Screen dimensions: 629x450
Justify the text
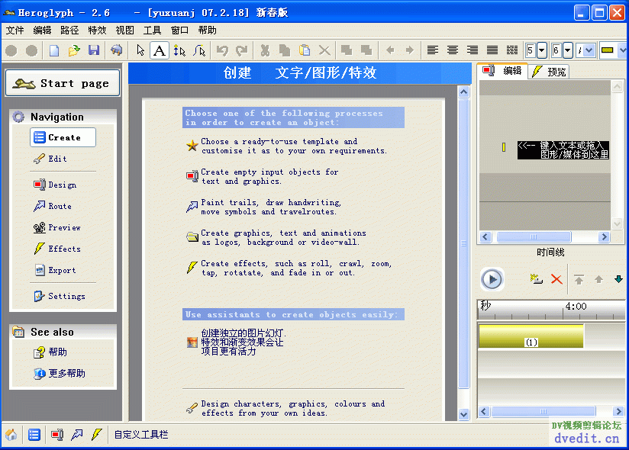click(x=492, y=50)
